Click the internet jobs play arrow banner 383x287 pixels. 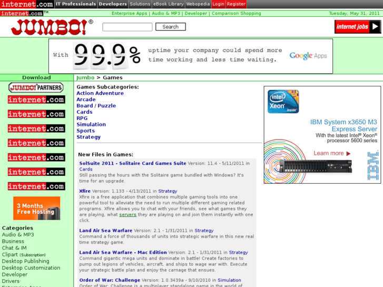(358, 27)
